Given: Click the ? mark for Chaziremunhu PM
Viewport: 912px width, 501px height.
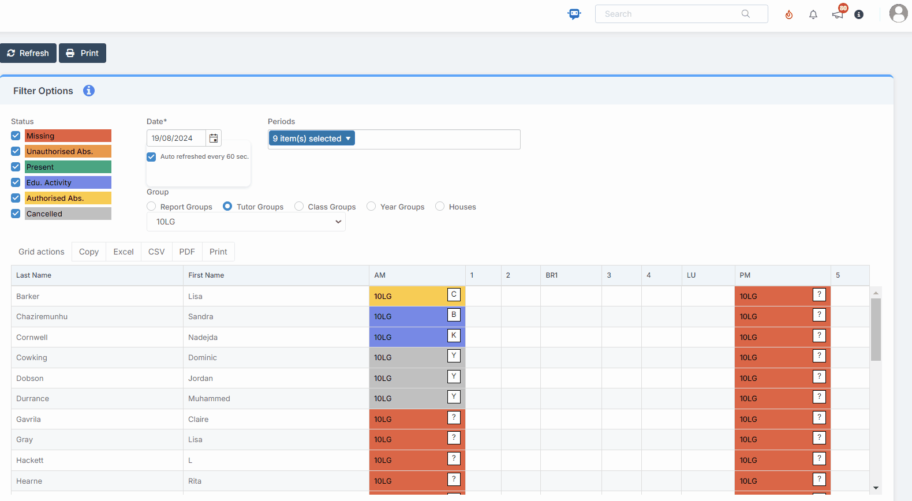Looking at the screenshot, I should (819, 315).
